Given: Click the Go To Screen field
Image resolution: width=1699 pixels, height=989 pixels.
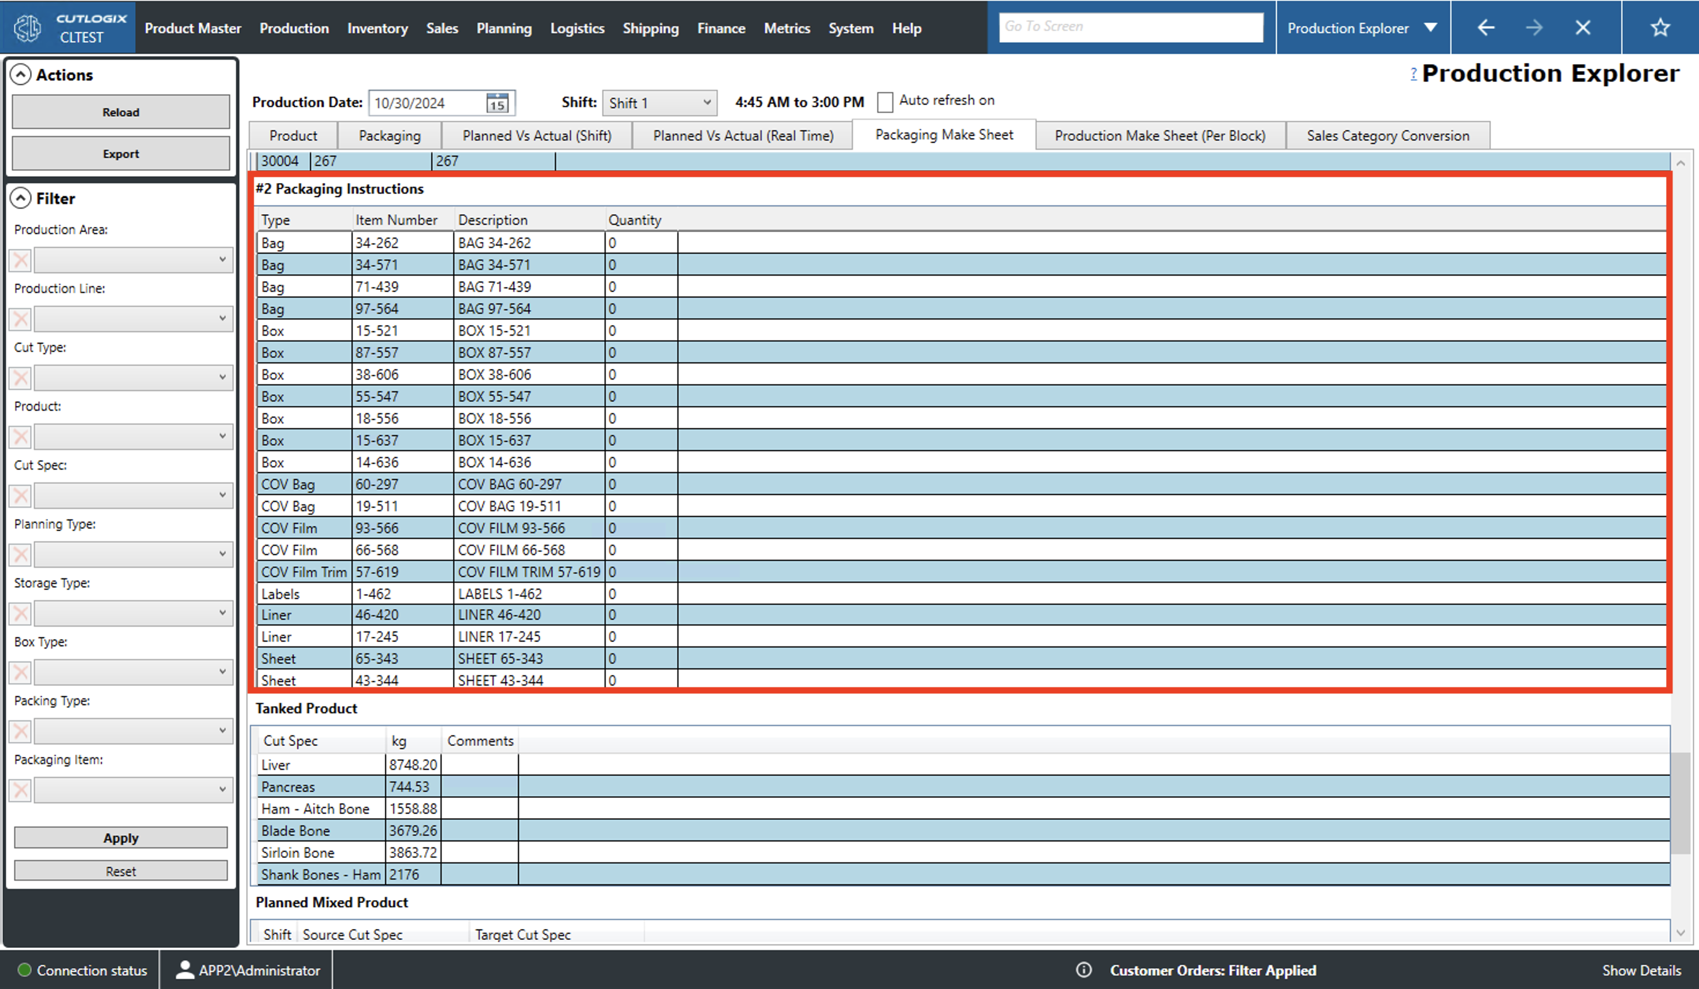Looking at the screenshot, I should pos(1130,27).
